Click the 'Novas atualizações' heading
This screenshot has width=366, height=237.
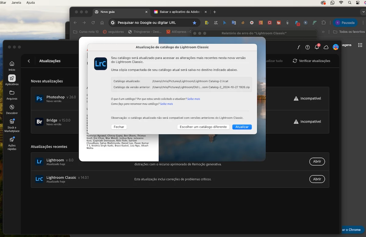47,81
